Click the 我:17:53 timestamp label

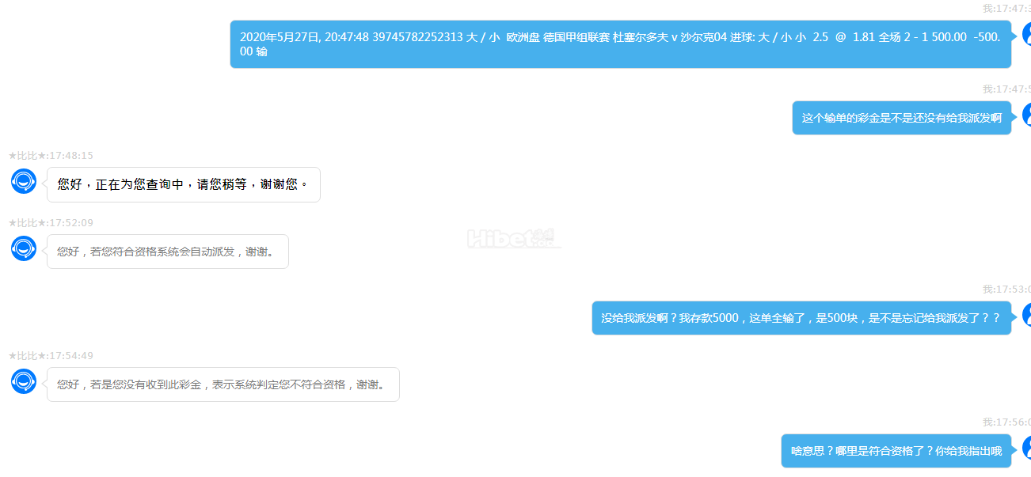click(1006, 290)
